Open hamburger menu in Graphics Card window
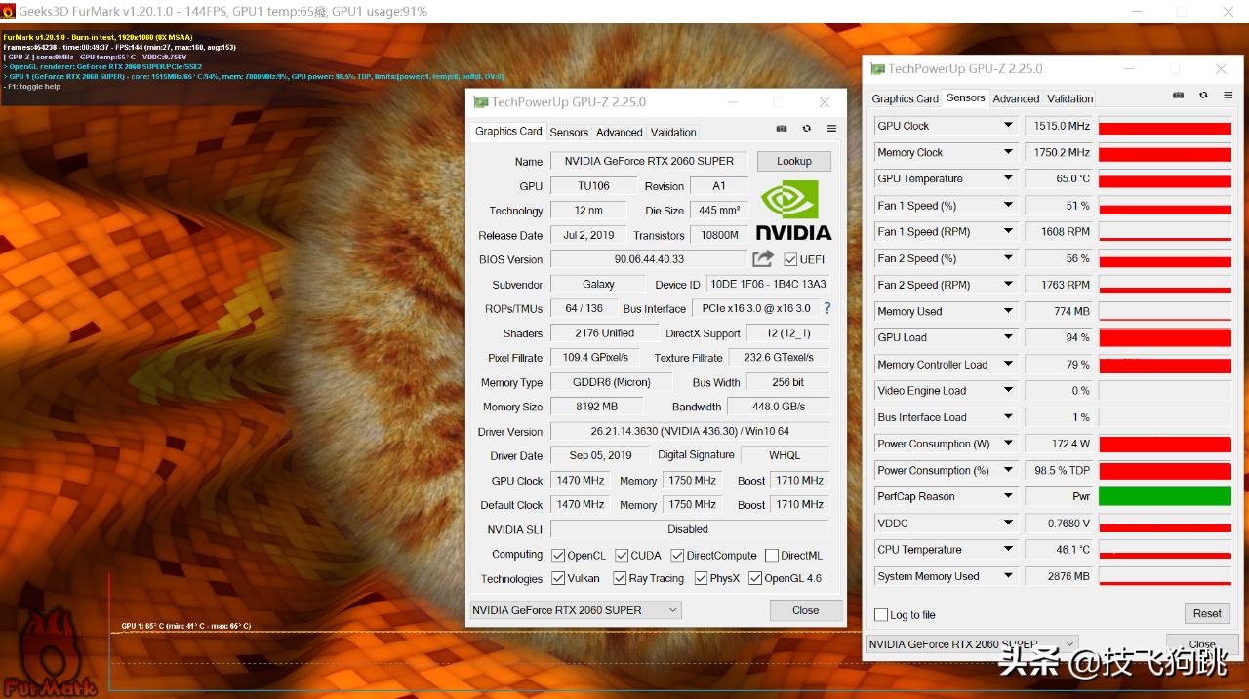The height and width of the screenshot is (699, 1249). (x=831, y=129)
